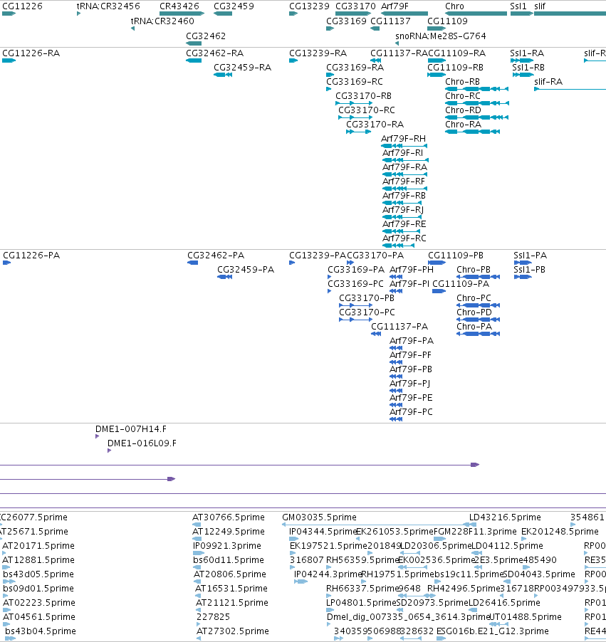Select the Chro-RC transcript label

point(463,96)
